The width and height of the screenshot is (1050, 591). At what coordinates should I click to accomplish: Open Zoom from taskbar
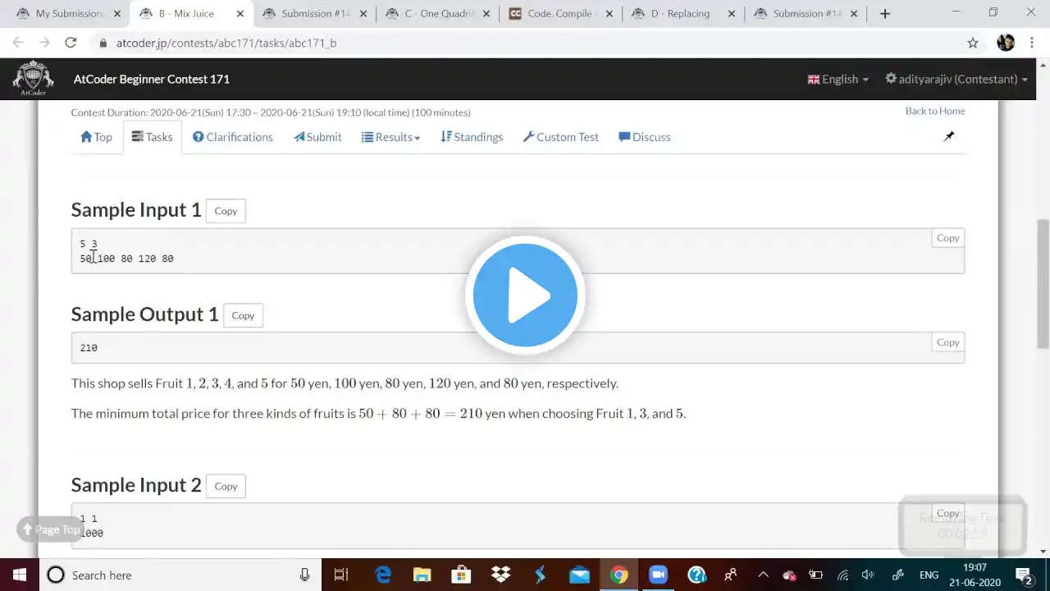pyautogui.click(x=658, y=575)
